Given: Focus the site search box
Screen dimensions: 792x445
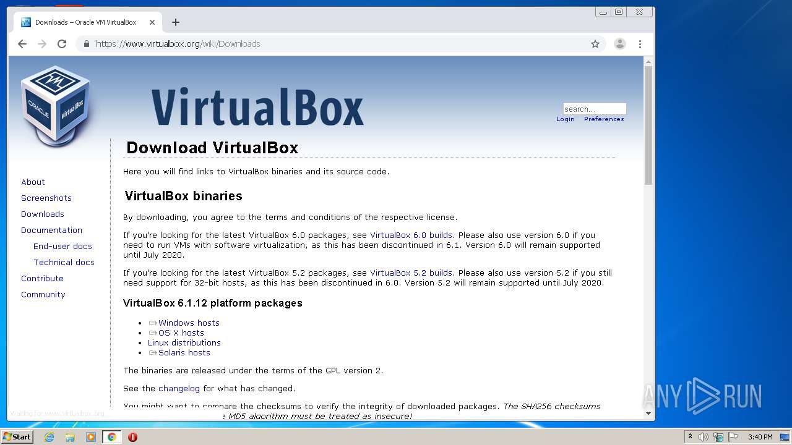Looking at the screenshot, I should click(595, 109).
